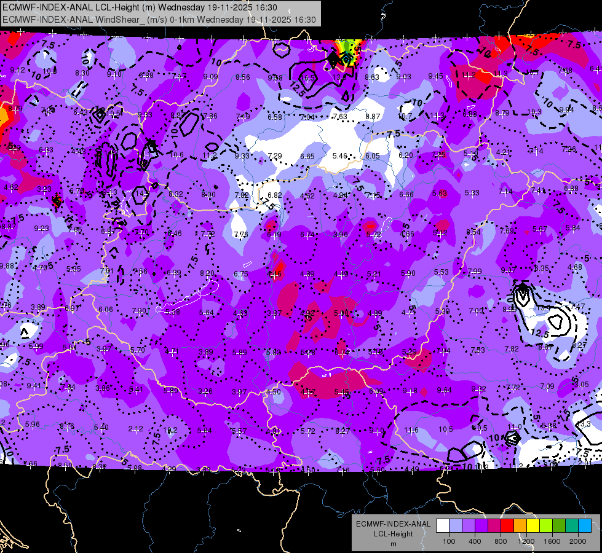This screenshot has height=553, width=602.
Task: Click the wind shear value 2.12
Action: pos(135,429)
